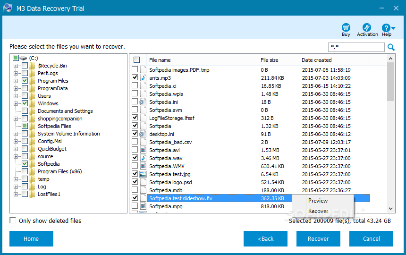The height and width of the screenshot is (255, 406).
Task: Click the search magnifier icon
Action: [x=391, y=47]
